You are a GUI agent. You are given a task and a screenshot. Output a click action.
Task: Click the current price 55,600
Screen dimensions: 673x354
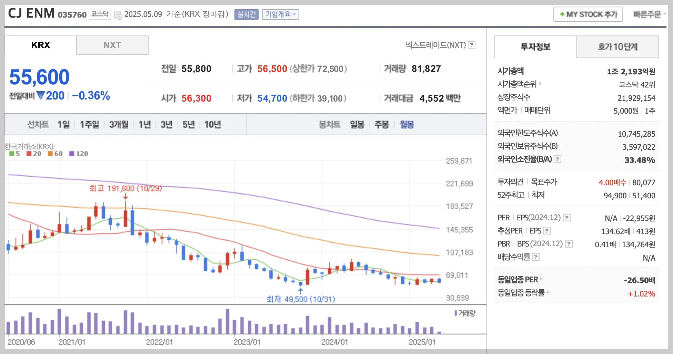click(39, 77)
